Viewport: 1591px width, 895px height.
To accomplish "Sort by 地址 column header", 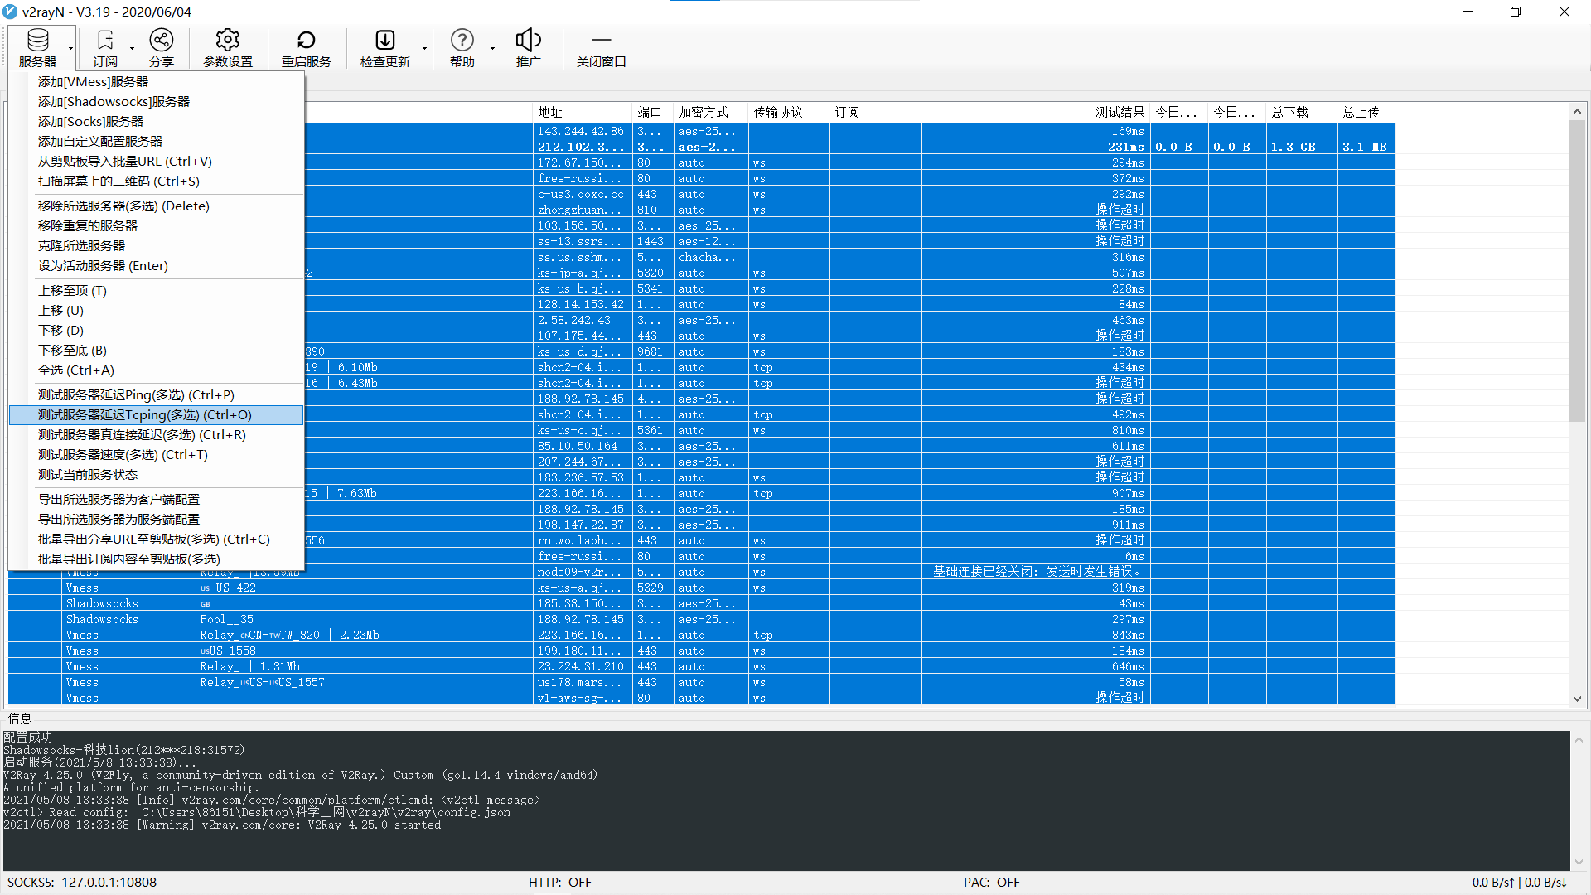I will click(583, 112).
